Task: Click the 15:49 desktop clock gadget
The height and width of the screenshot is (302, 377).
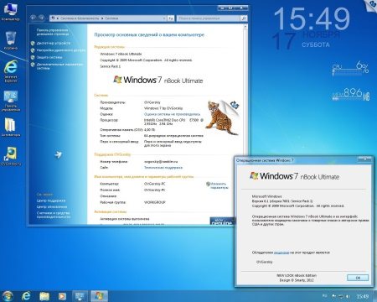Action: point(312,18)
